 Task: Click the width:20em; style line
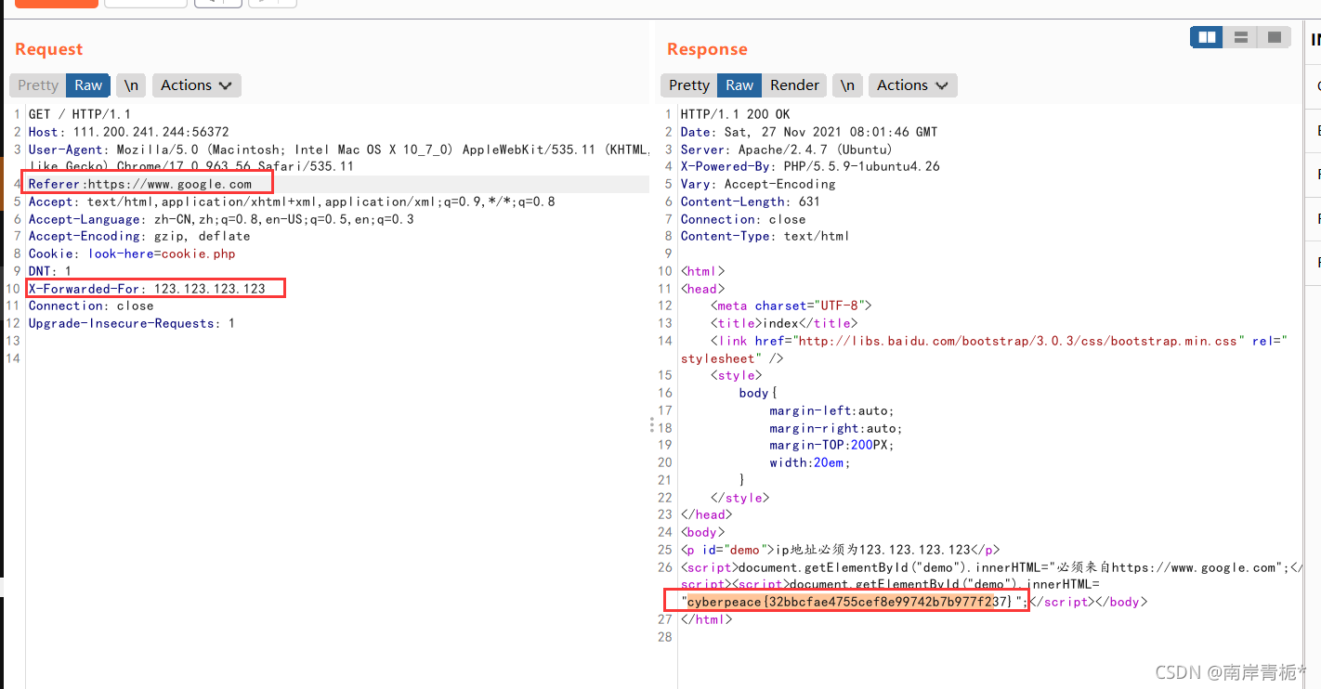809,462
